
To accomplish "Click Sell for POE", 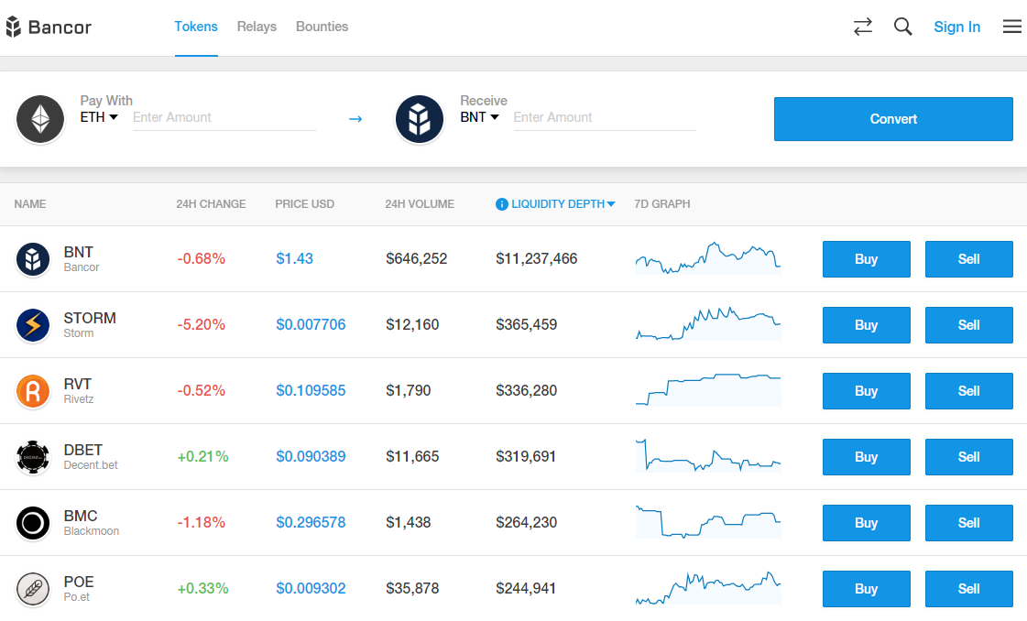I will click(x=968, y=589).
